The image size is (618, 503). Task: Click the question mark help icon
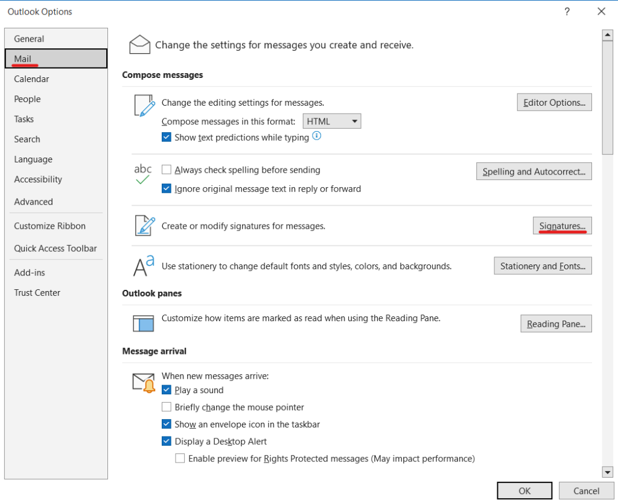pos(567,11)
